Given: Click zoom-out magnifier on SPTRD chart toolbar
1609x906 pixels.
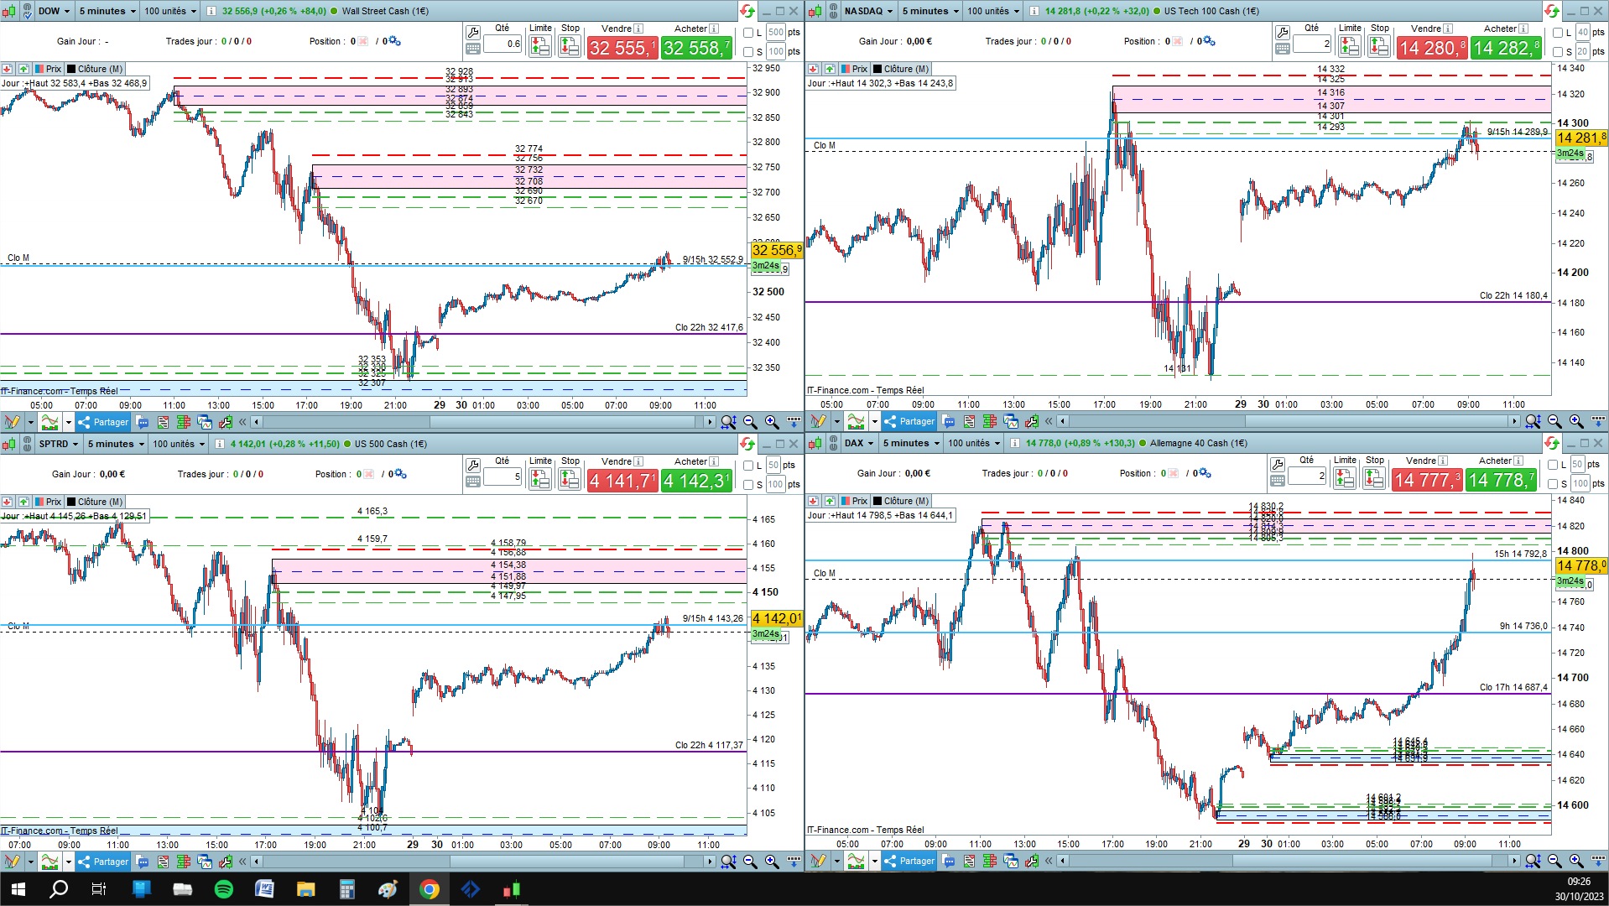Looking at the screenshot, I should [750, 862].
